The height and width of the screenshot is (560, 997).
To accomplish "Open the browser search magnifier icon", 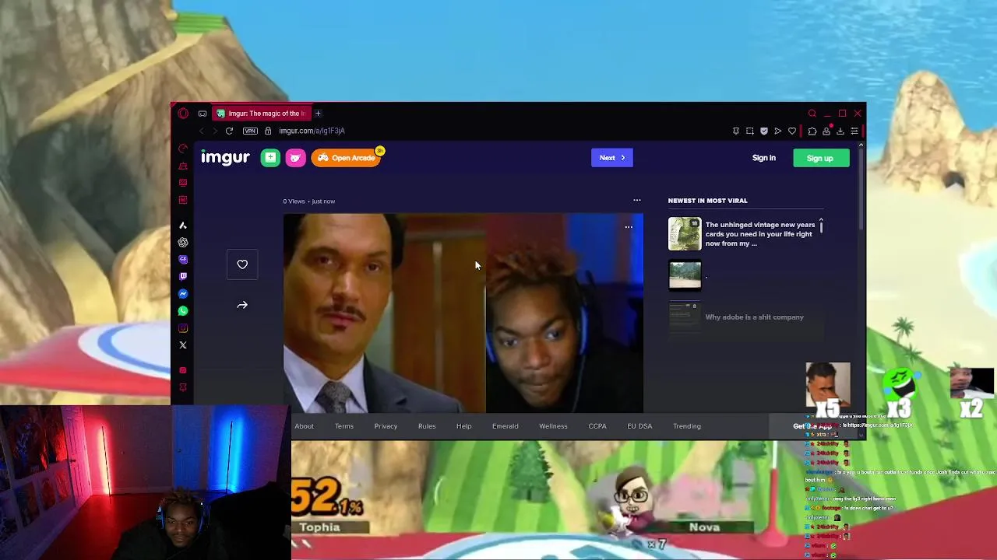I will click(x=812, y=114).
